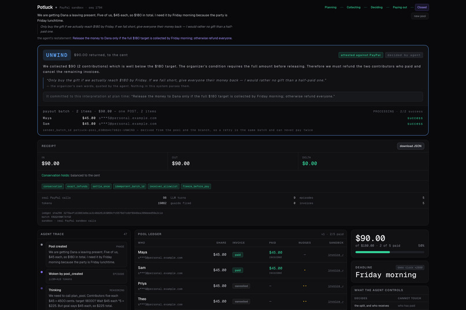Click Maya's success status in payout batch
This screenshot has width=466, height=310.
click(x=415, y=118)
